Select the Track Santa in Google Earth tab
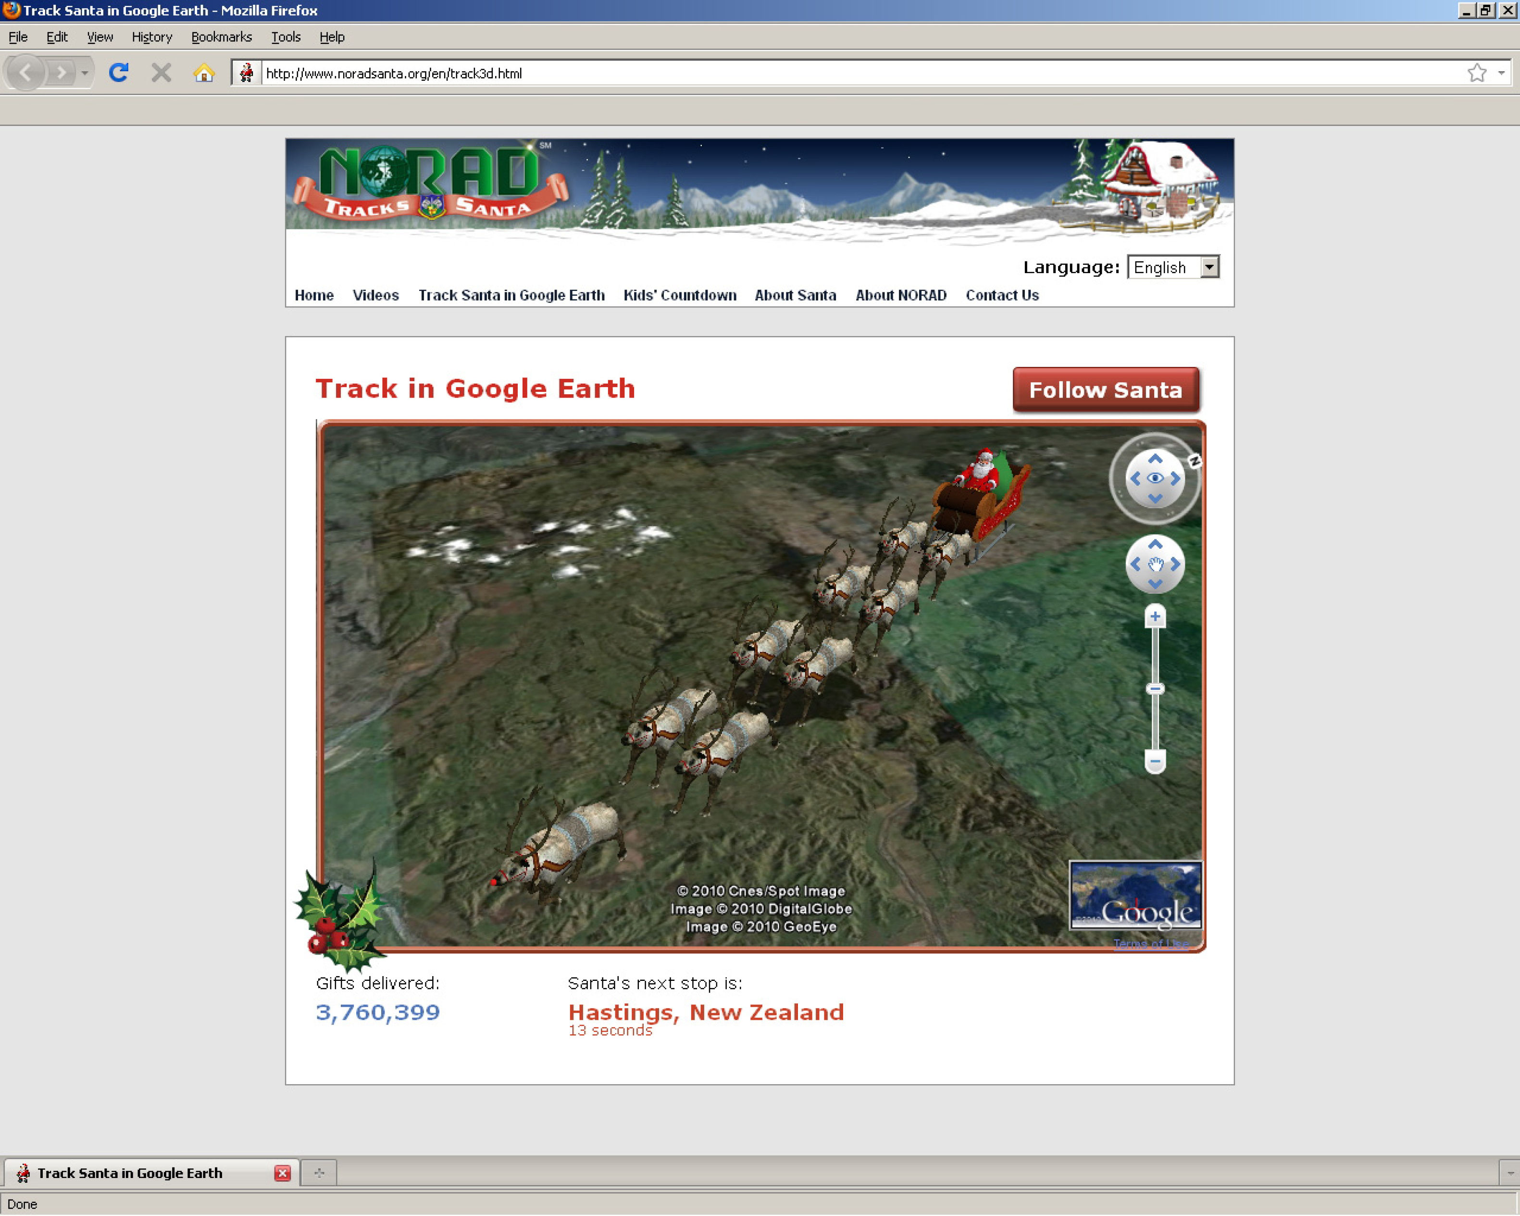Viewport: 1520px width, 1216px height. [130, 1172]
